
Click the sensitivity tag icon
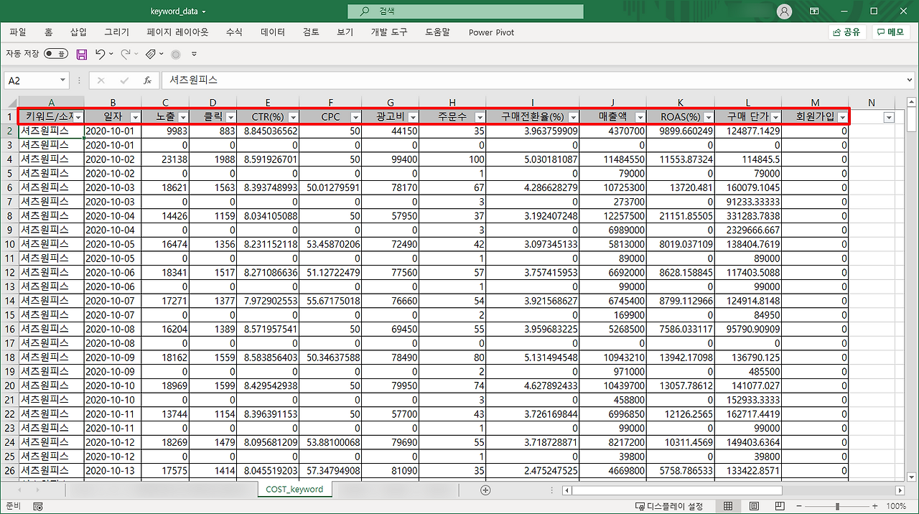pos(150,55)
